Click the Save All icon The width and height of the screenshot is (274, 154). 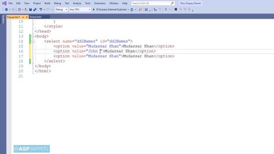click(35, 9)
